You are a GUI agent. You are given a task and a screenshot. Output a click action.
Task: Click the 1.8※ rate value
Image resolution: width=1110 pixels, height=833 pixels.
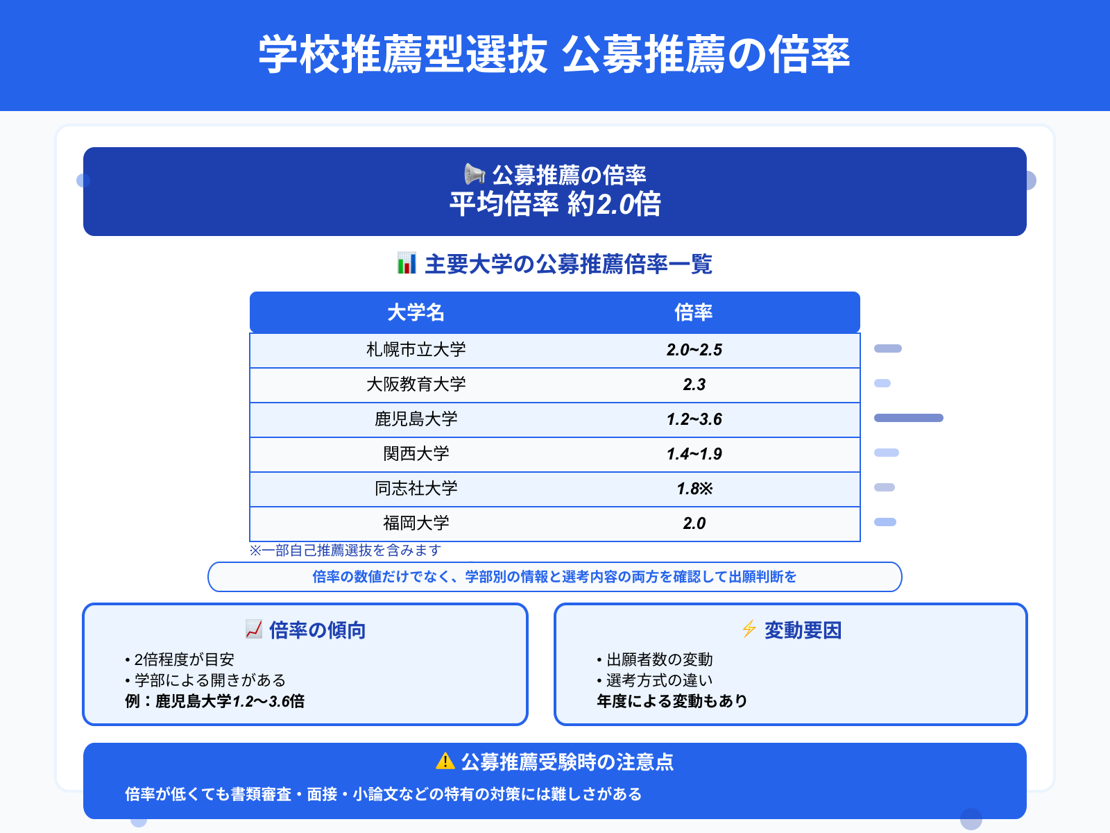click(694, 489)
